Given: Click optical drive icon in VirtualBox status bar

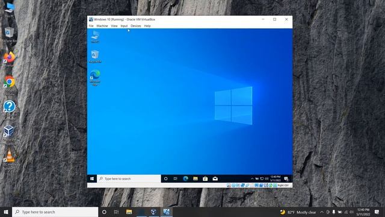Looking at the screenshot, I should [x=233, y=185].
